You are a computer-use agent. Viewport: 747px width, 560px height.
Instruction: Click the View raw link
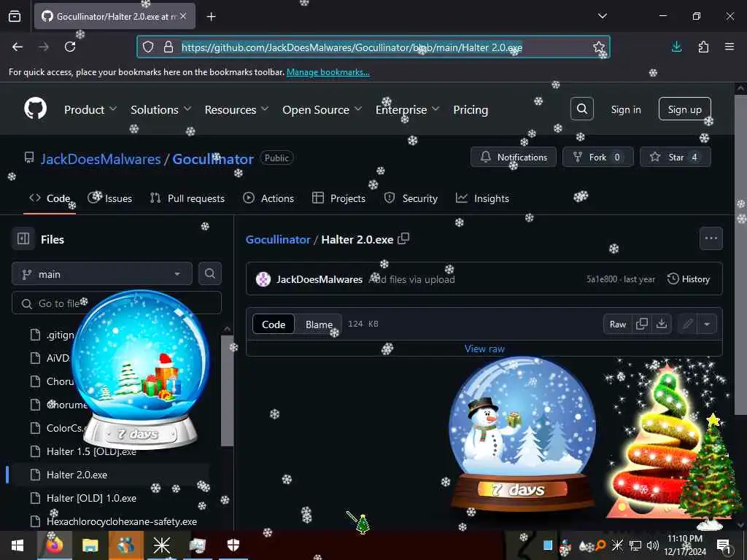[484, 349]
